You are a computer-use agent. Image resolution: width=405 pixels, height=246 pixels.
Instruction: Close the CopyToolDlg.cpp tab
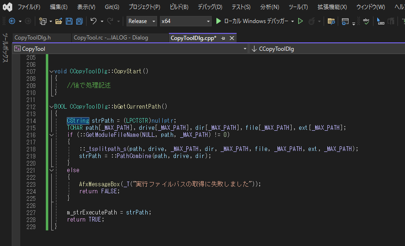coord(232,38)
